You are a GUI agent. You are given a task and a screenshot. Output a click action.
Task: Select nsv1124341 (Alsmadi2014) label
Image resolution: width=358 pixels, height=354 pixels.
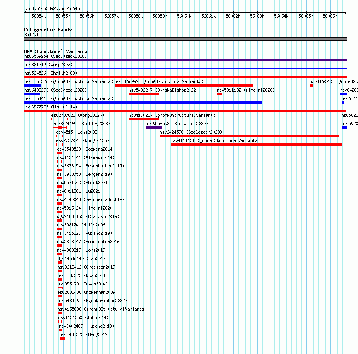(x=86, y=157)
